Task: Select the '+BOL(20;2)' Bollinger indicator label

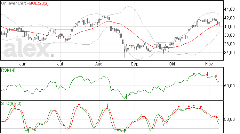Action: click(x=38, y=3)
